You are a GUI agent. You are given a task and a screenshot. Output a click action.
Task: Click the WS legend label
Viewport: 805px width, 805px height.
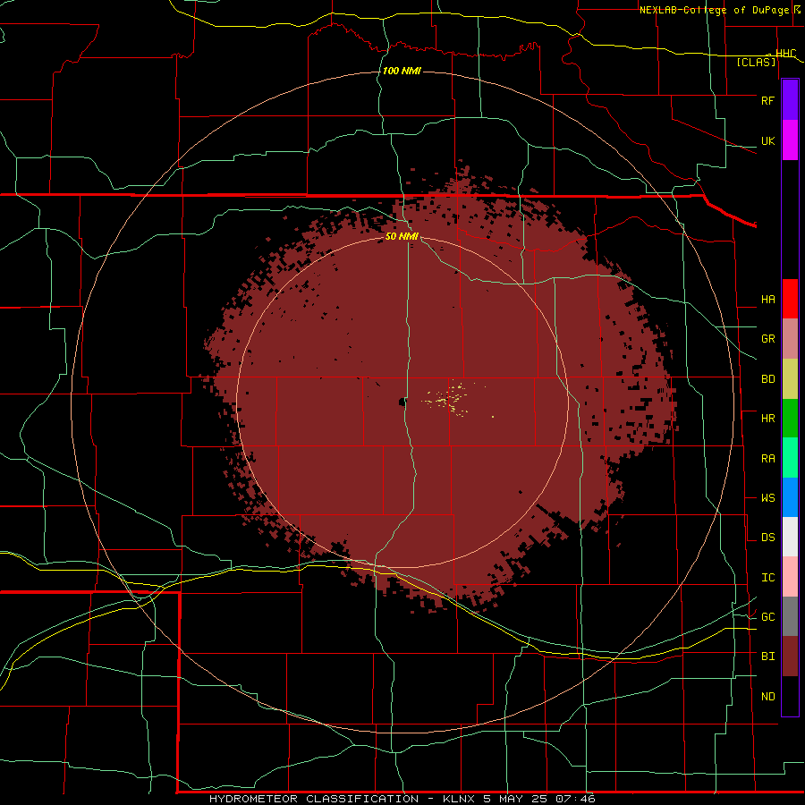[x=767, y=498]
